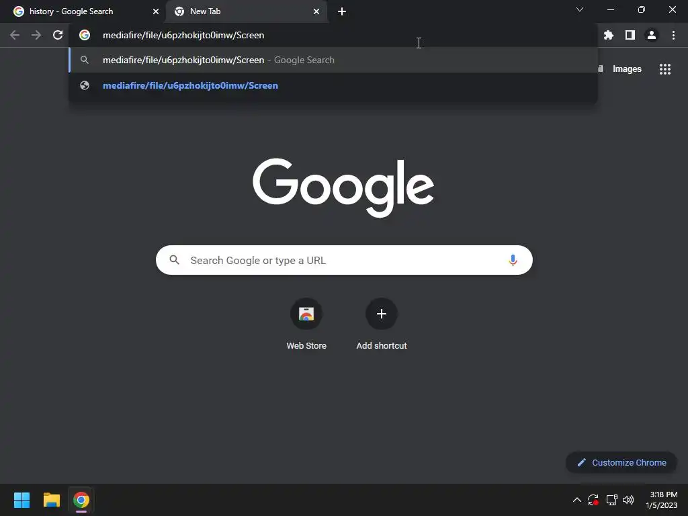Toggle the Chrome side panel icon
The height and width of the screenshot is (516, 688).
pyautogui.click(x=630, y=35)
